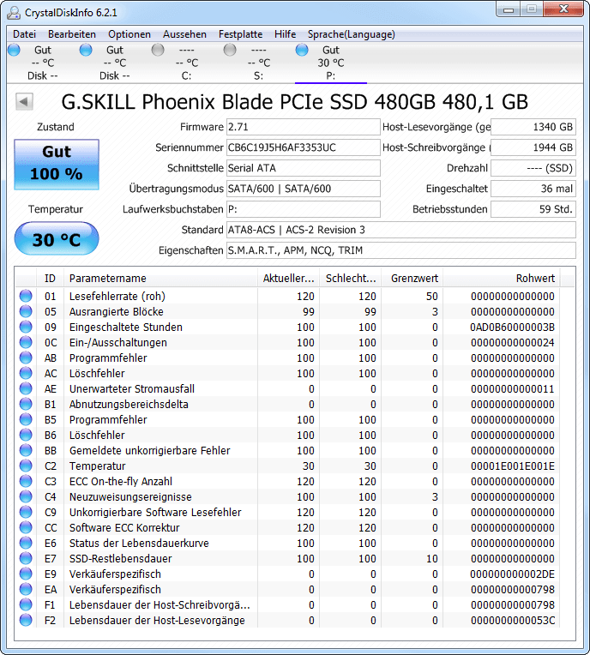Image resolution: width=590 pixels, height=655 pixels.
Task: Click status orb in row C2 Temperatur
Action: (x=26, y=466)
